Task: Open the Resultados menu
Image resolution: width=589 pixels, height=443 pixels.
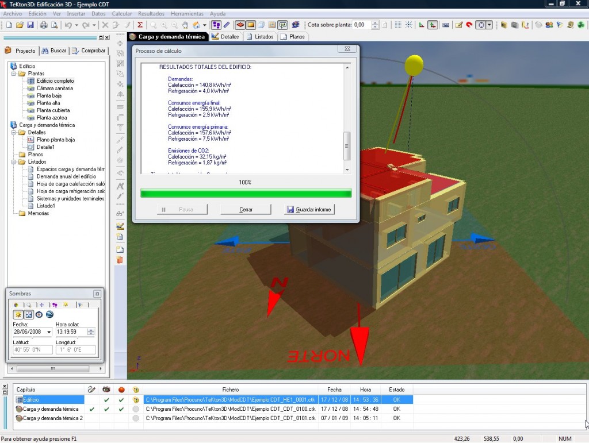Action: pyautogui.click(x=151, y=14)
